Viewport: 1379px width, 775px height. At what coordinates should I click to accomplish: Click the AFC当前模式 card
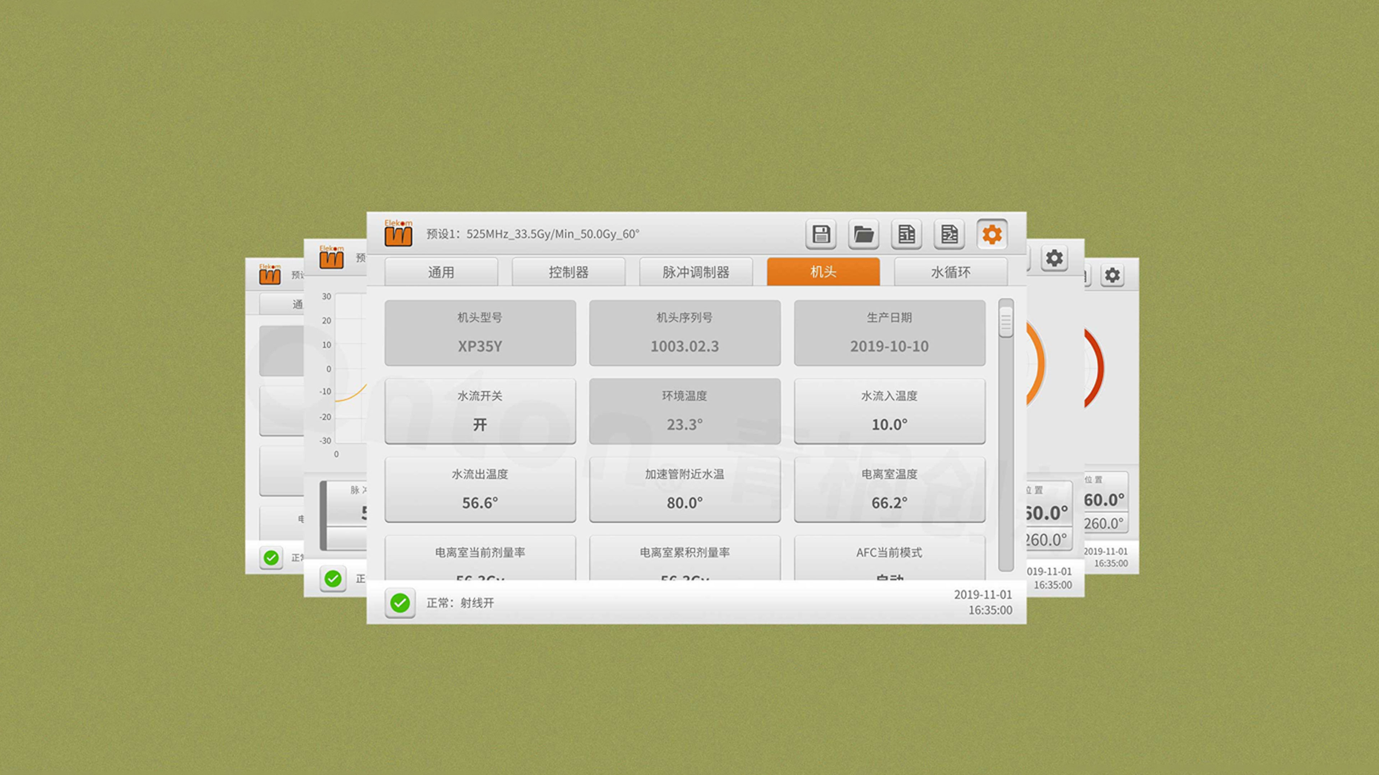[890, 557]
